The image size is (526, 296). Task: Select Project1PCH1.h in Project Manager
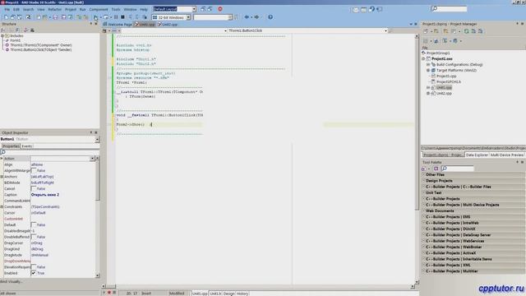coord(449,81)
